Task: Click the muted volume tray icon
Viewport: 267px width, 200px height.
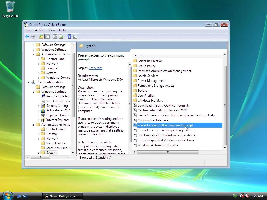Action: click(x=247, y=196)
